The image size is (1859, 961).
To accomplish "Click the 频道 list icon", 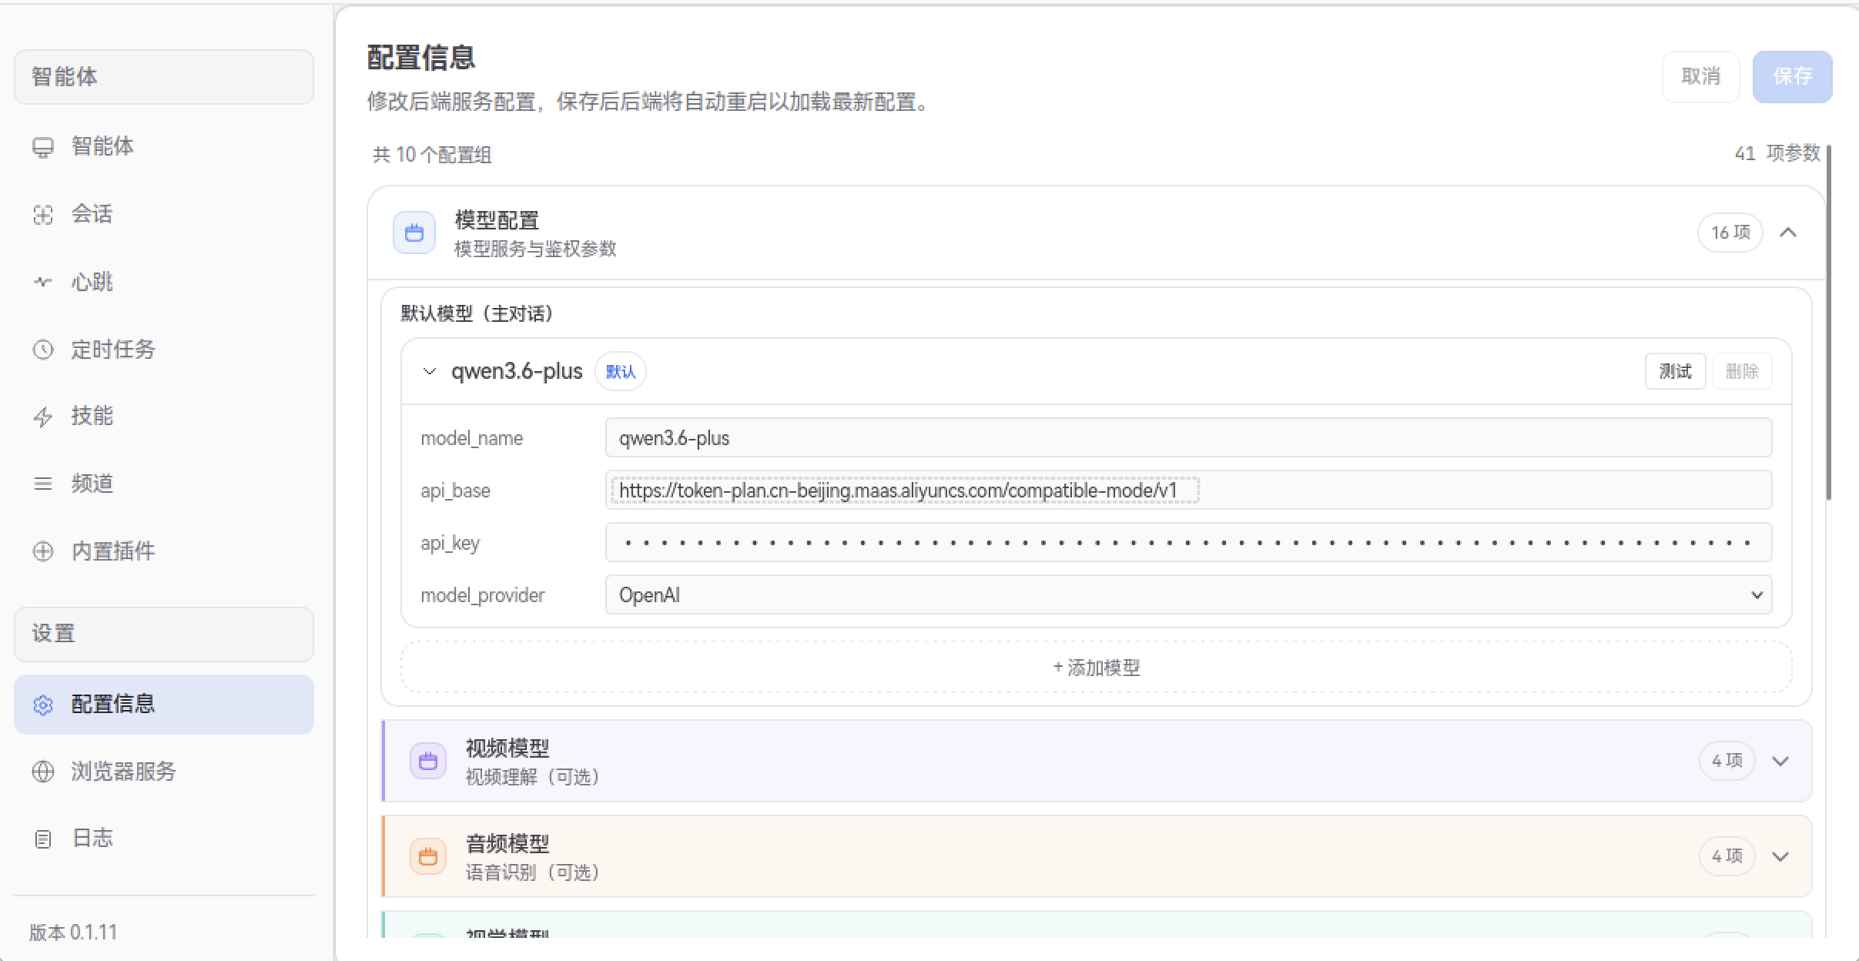I will [x=43, y=484].
